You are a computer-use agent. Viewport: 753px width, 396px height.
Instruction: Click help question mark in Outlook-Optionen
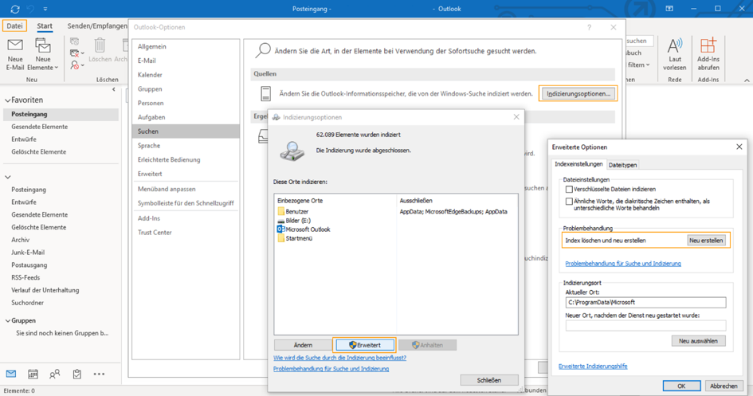coord(589,27)
